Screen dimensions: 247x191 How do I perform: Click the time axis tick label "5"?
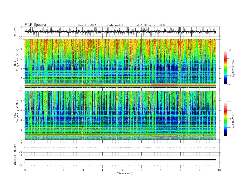click(x=122, y=170)
